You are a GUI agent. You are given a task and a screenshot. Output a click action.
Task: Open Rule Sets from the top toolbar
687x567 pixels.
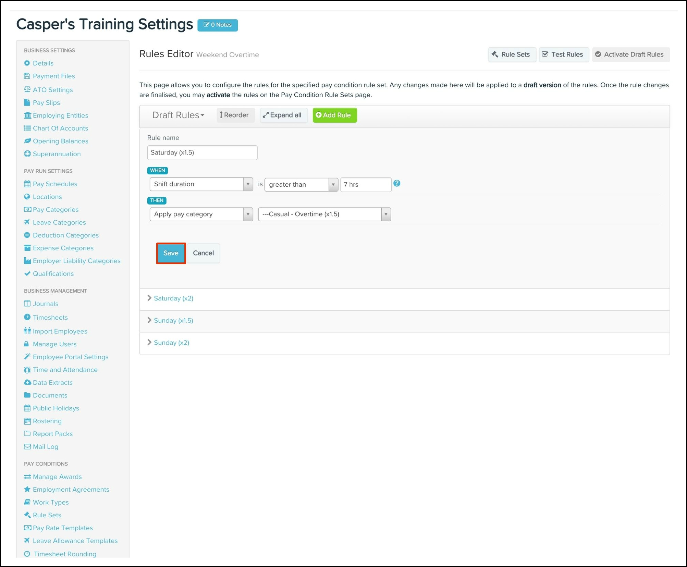click(511, 54)
